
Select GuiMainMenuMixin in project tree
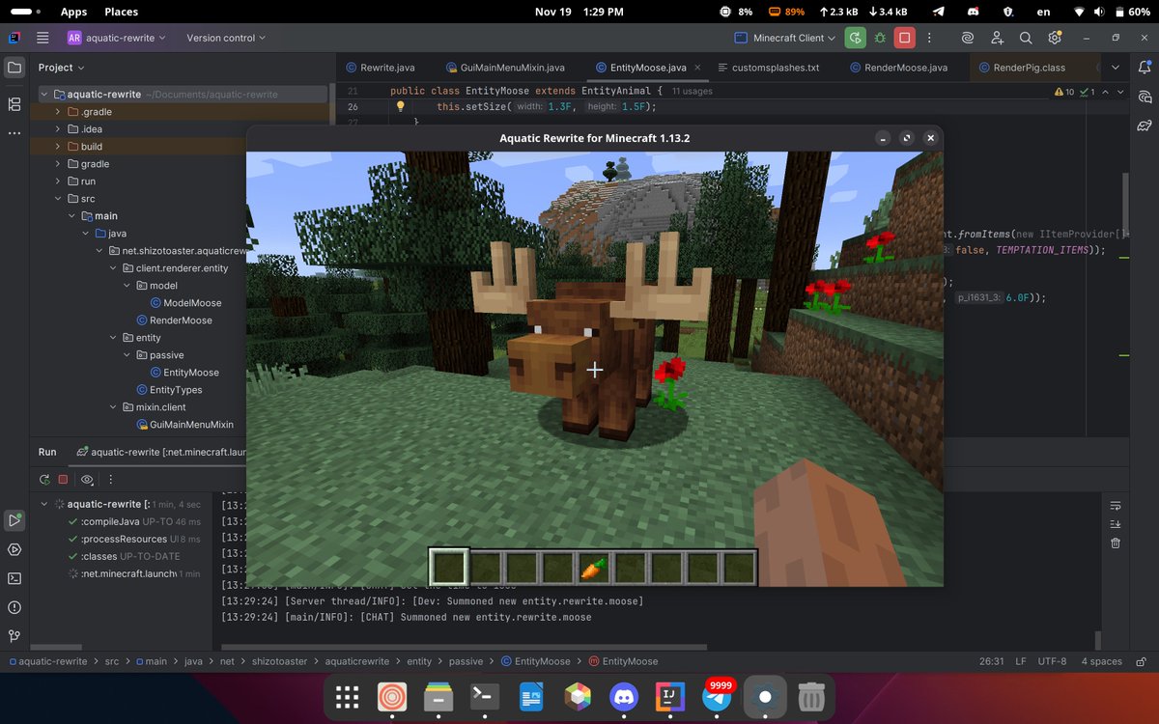[184, 425]
